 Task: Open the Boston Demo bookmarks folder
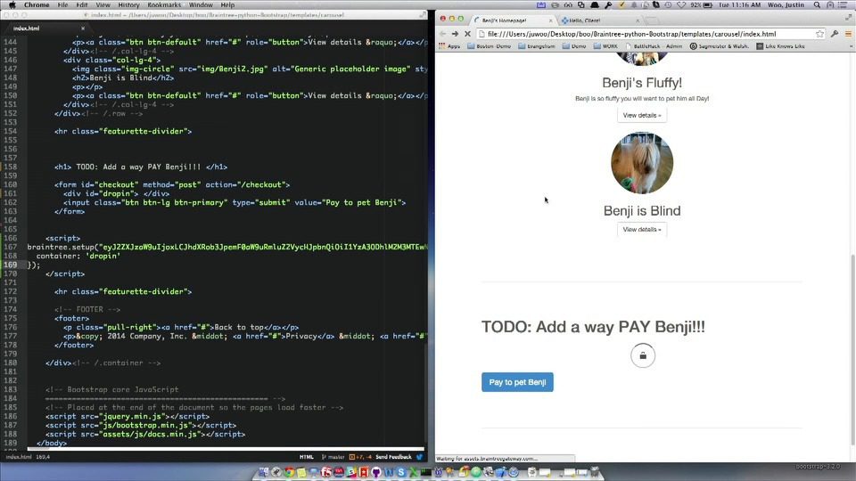[490, 46]
